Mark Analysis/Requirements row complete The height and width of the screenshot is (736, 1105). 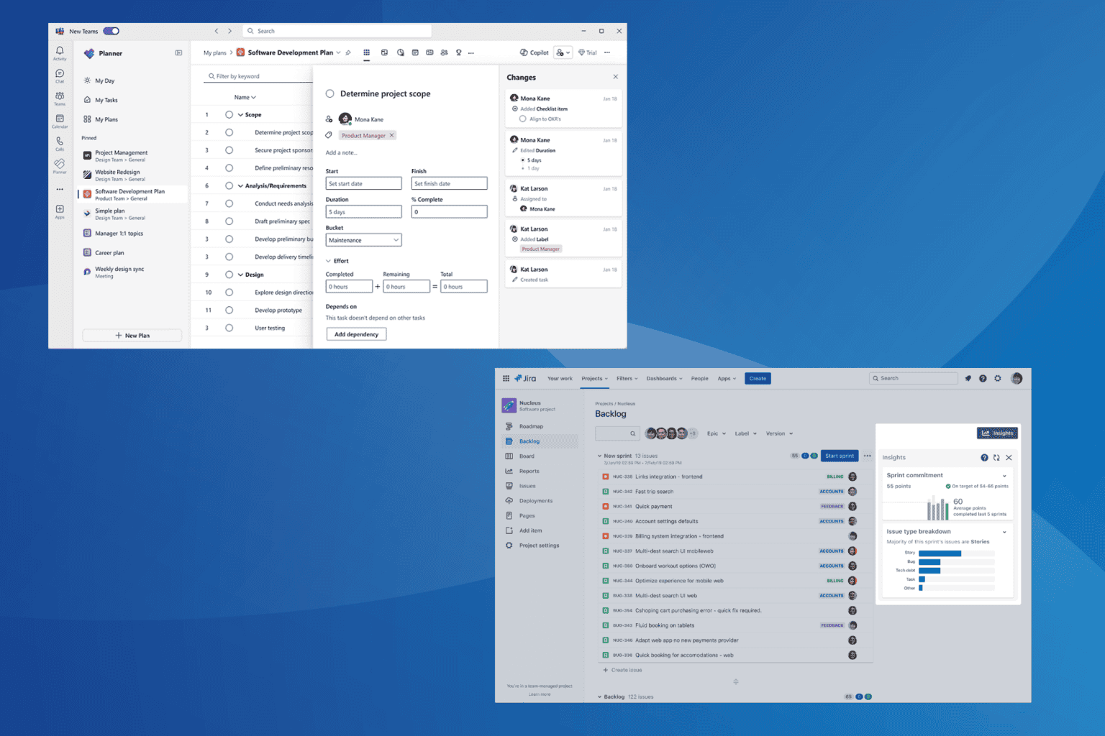(229, 185)
